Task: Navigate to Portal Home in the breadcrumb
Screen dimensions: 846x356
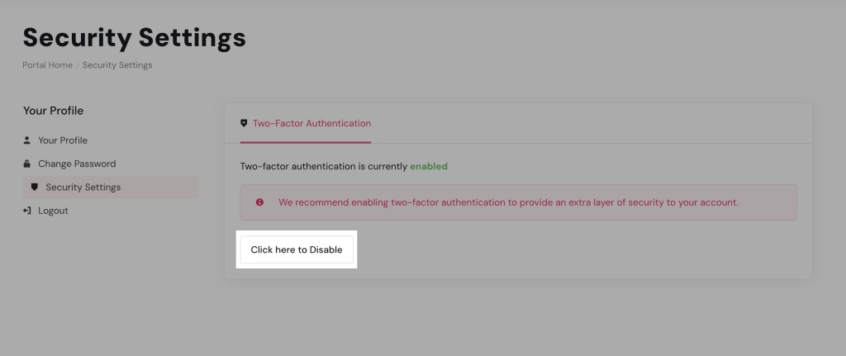Action: (x=48, y=64)
